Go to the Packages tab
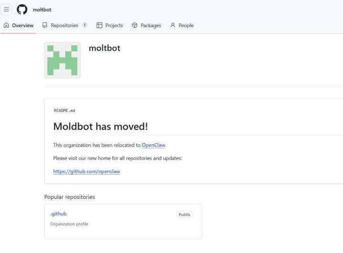Screen dimensions: 343x253 [151, 25]
